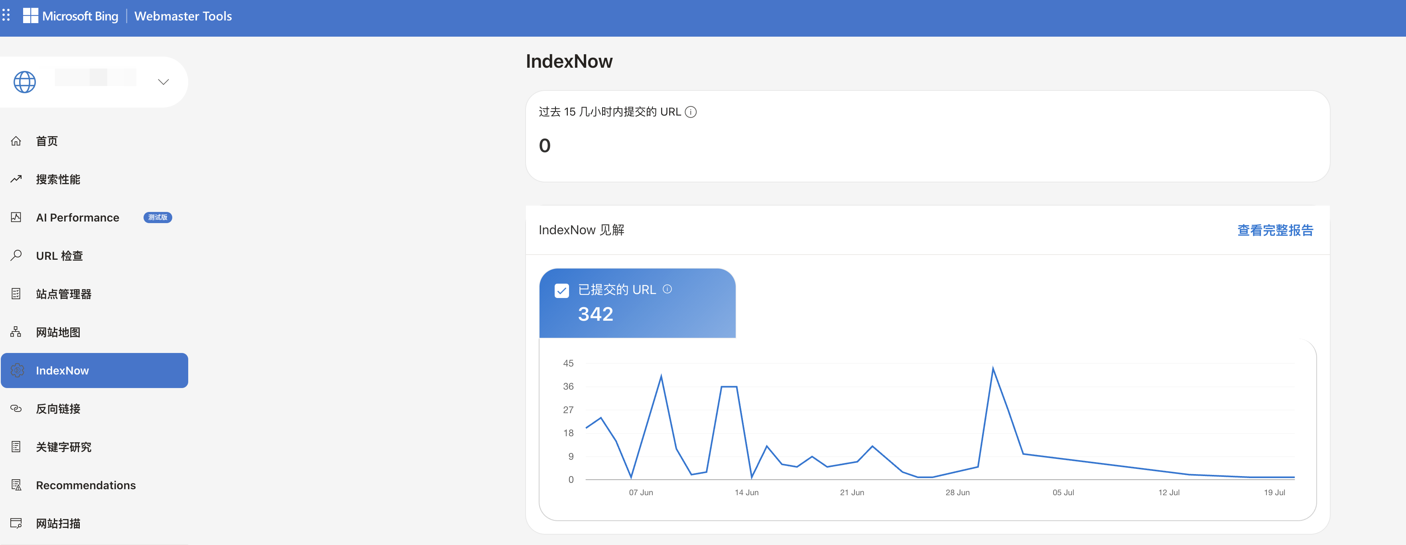Click info icon next to 过去 15 几小时内提交的 URL

coord(691,112)
